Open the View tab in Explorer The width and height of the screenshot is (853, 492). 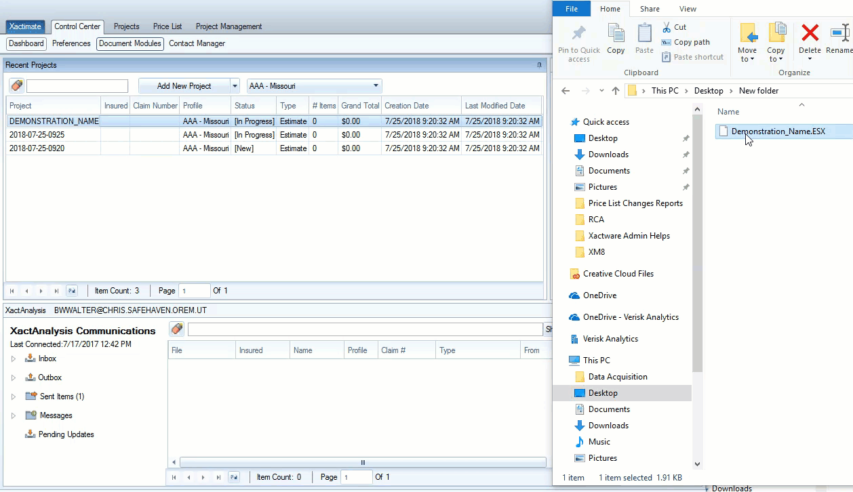[x=688, y=9]
